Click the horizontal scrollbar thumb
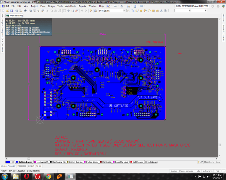 click(29, 159)
